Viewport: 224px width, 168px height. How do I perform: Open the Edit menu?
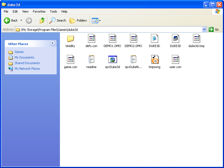tap(15, 11)
